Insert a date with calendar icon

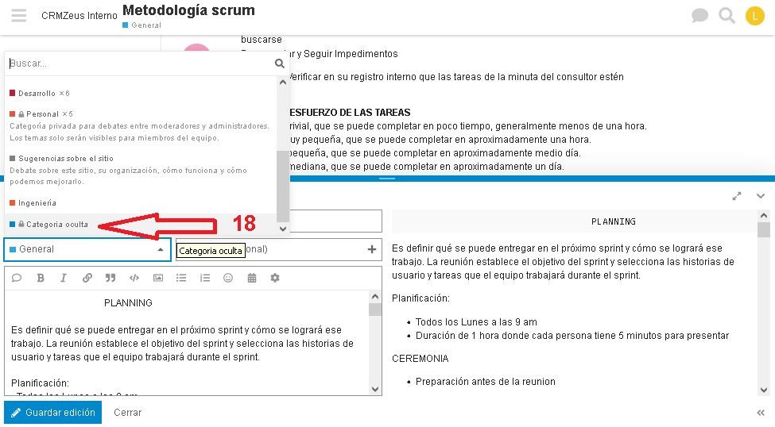click(252, 278)
